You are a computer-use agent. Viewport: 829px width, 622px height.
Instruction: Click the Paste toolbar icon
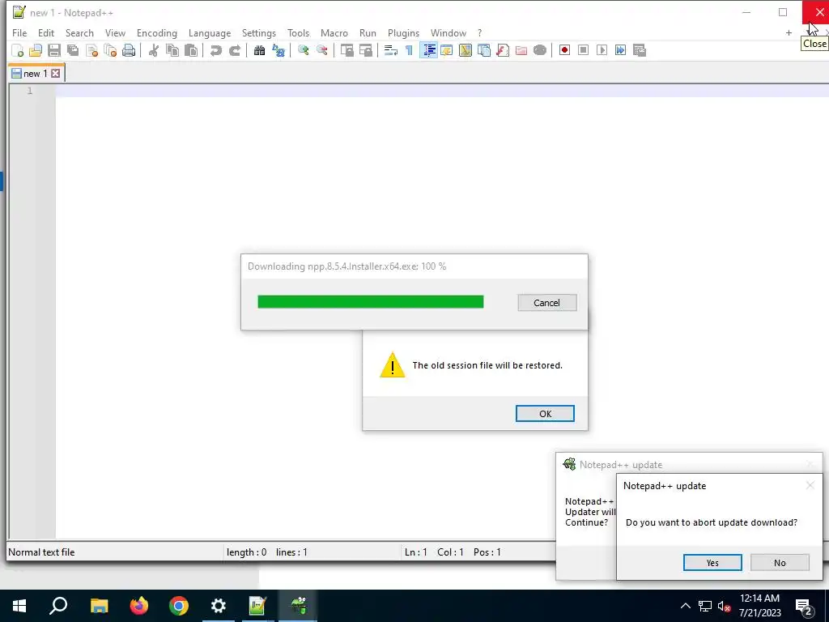[191, 50]
